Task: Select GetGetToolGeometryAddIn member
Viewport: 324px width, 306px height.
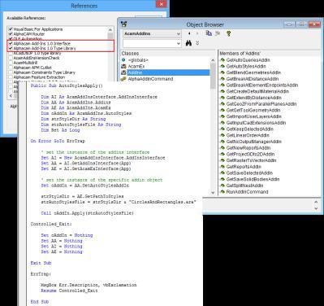Action: (x=253, y=110)
